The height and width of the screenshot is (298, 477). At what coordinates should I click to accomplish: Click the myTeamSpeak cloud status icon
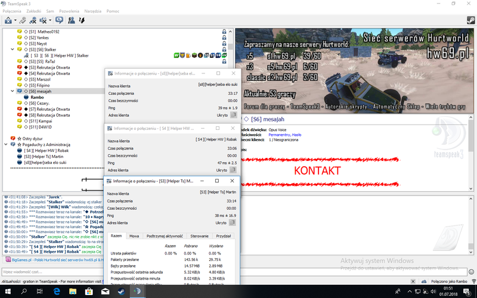tap(424, 281)
